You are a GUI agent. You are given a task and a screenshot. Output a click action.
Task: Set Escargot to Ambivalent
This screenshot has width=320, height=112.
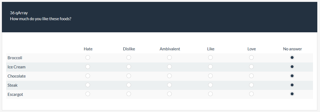[x=169, y=94]
